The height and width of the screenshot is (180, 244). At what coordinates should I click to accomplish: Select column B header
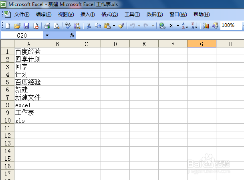(x=57, y=43)
